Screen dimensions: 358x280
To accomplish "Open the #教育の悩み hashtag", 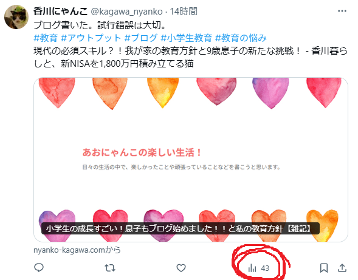I will point(241,38).
